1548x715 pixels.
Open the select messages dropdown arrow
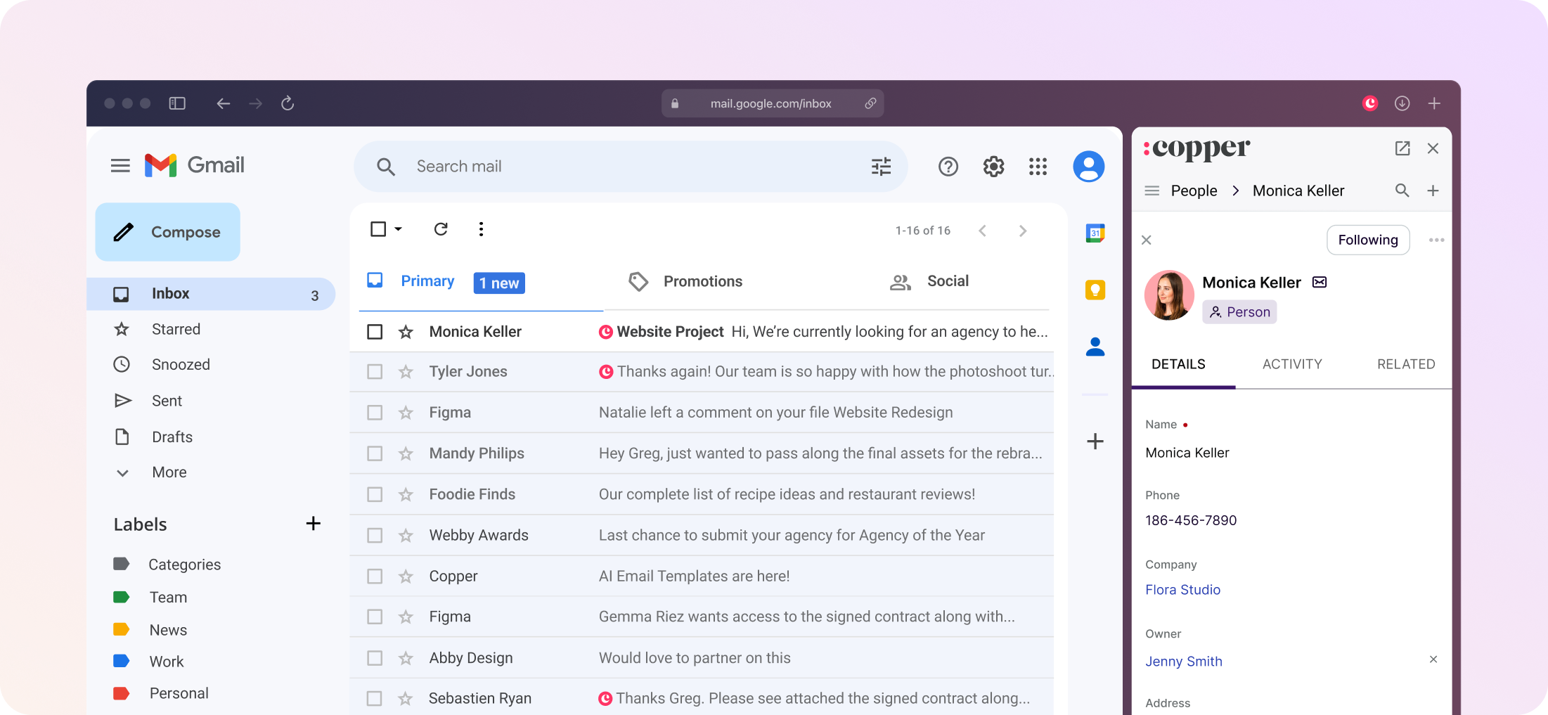point(396,229)
